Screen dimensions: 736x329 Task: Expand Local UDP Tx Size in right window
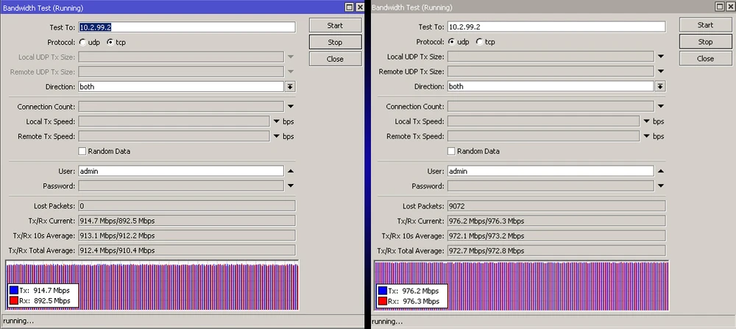(660, 57)
